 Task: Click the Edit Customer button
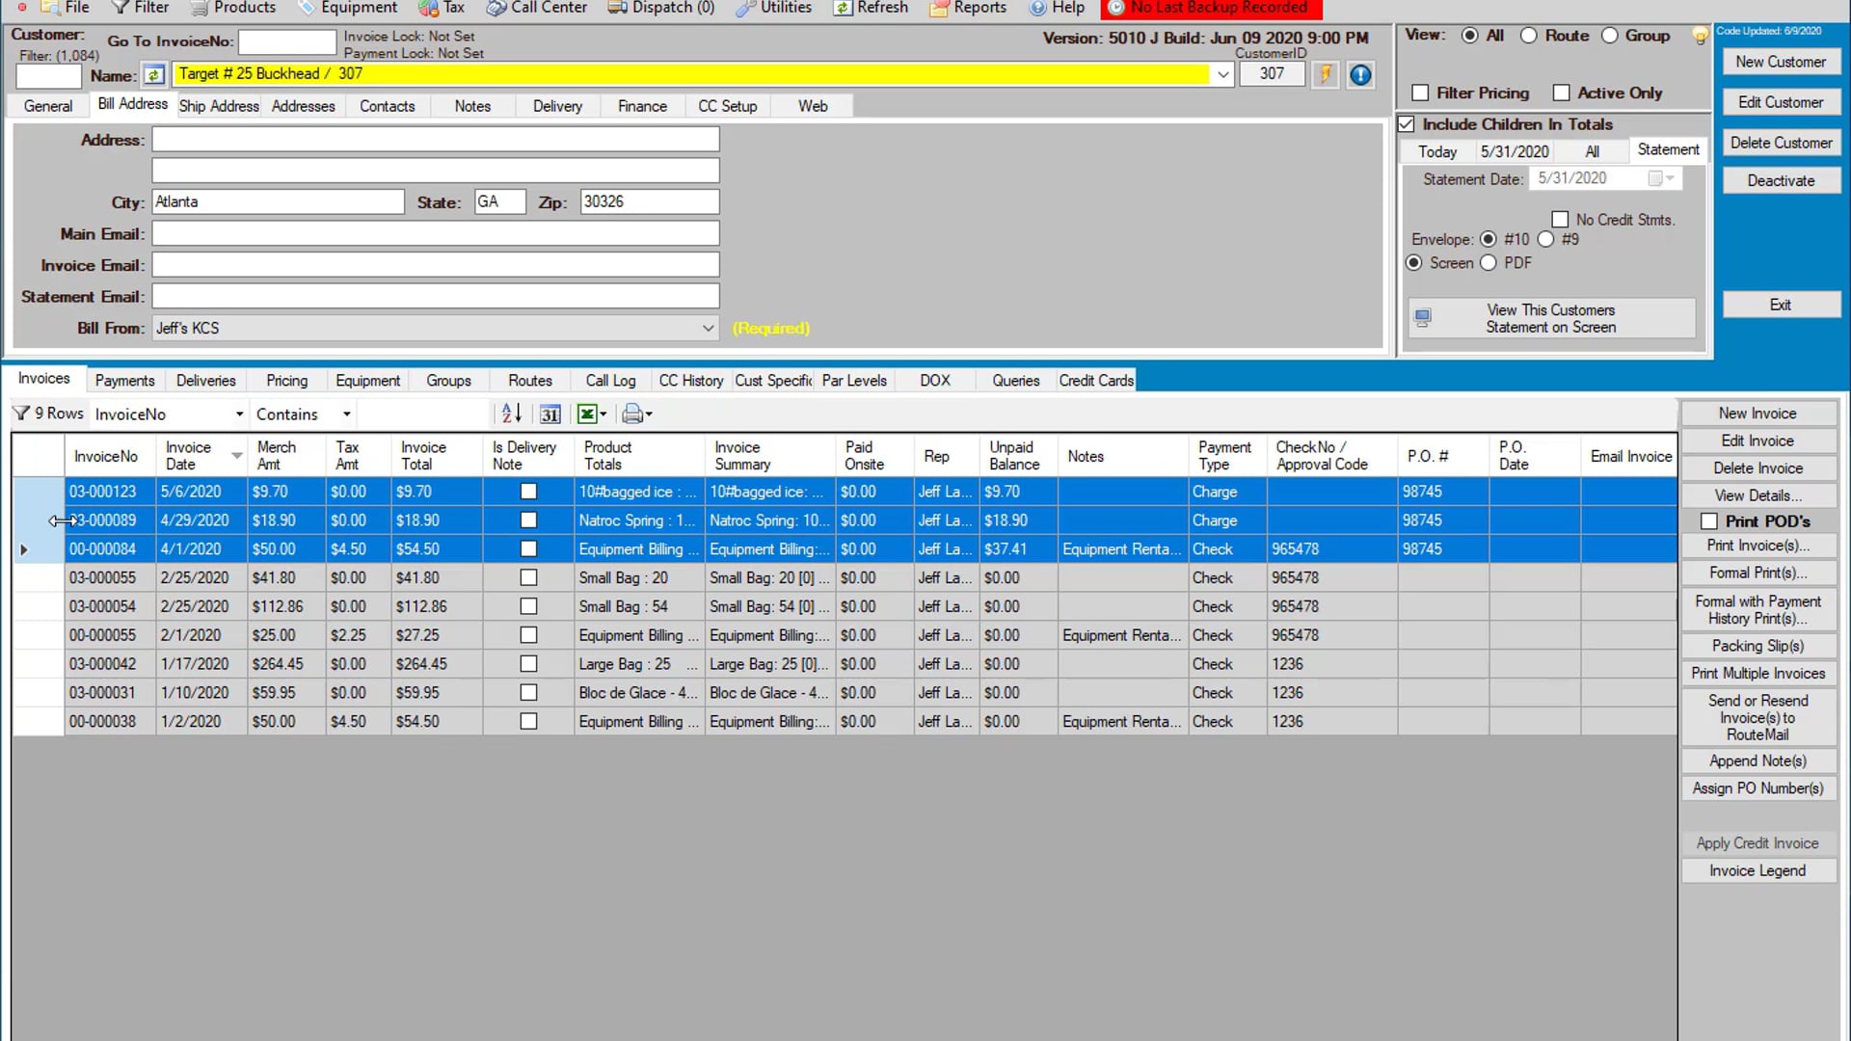(1780, 102)
